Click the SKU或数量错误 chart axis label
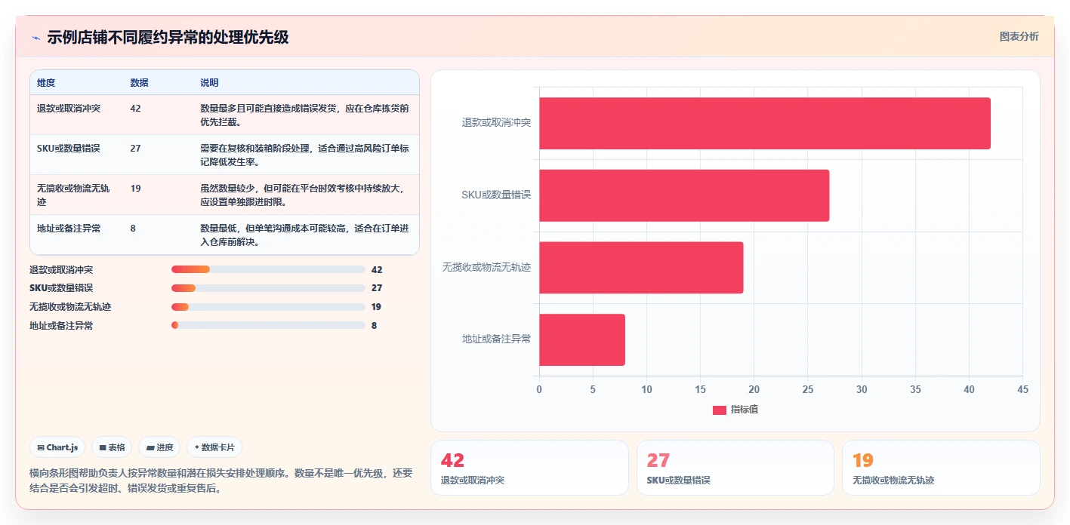Viewport: 1070px width, 525px height. pyautogui.click(x=496, y=195)
